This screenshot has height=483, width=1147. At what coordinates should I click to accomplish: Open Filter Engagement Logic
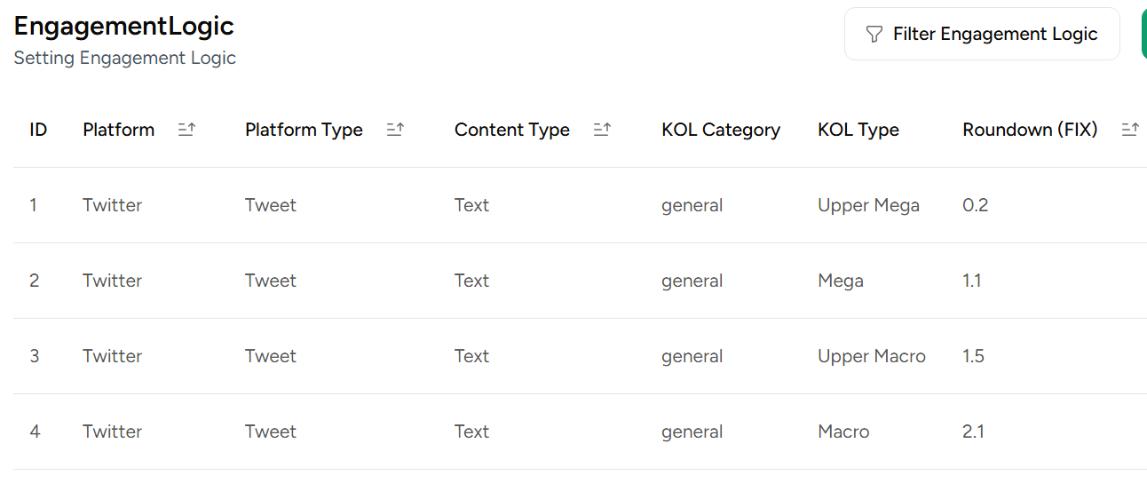982,35
